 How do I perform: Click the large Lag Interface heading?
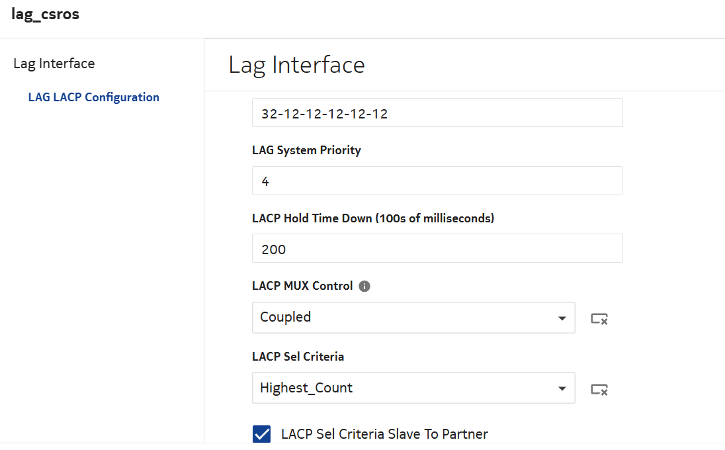tap(296, 65)
